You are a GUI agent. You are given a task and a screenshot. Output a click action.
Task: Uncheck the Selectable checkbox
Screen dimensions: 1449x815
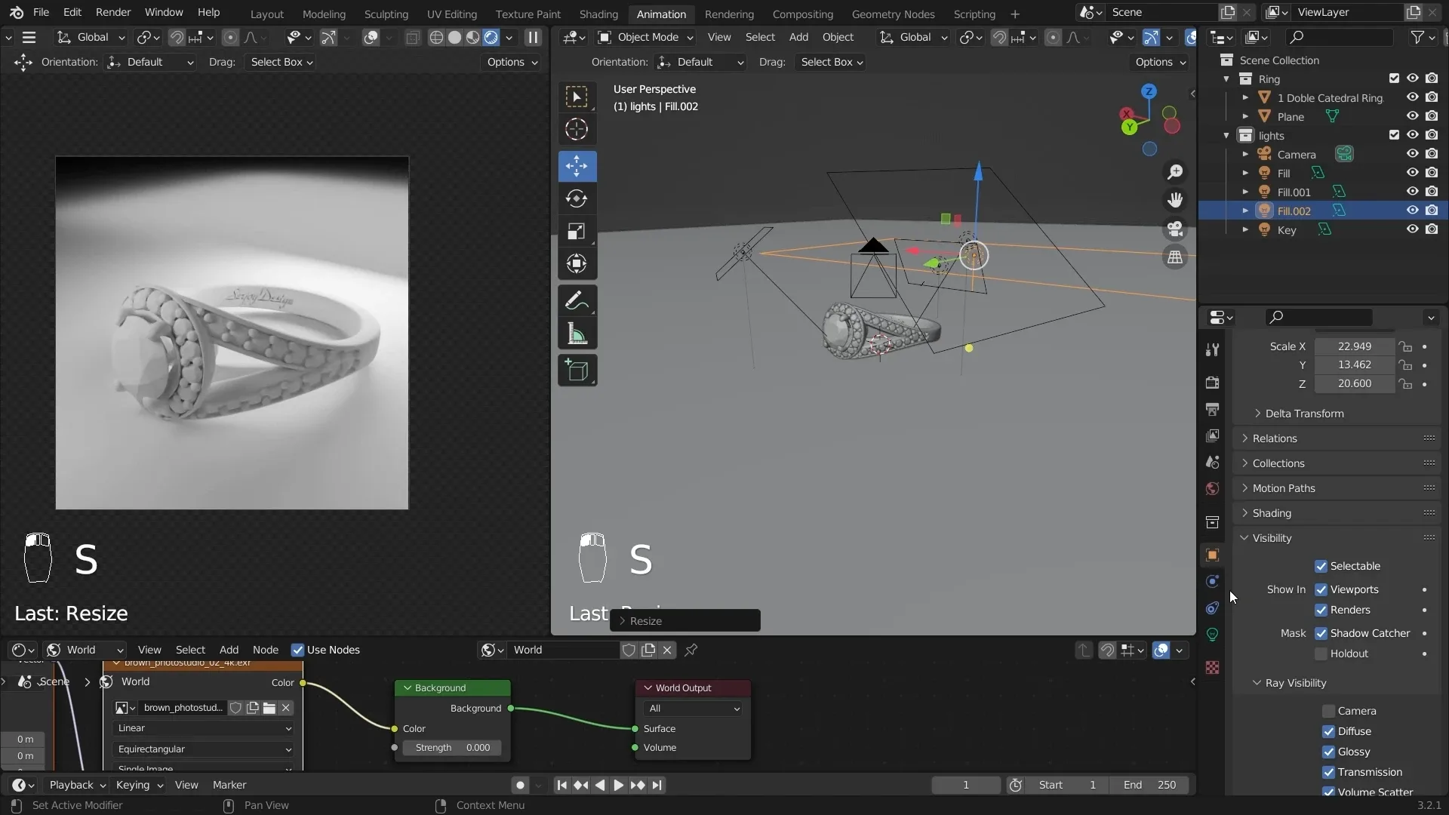pyautogui.click(x=1321, y=566)
